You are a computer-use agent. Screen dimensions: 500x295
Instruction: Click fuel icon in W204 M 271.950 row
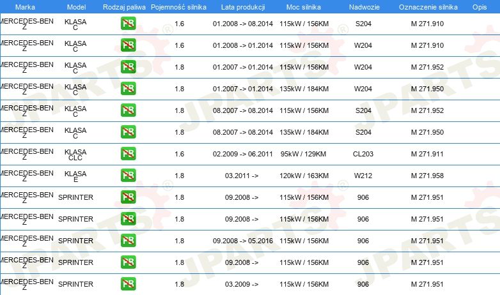[128, 88]
